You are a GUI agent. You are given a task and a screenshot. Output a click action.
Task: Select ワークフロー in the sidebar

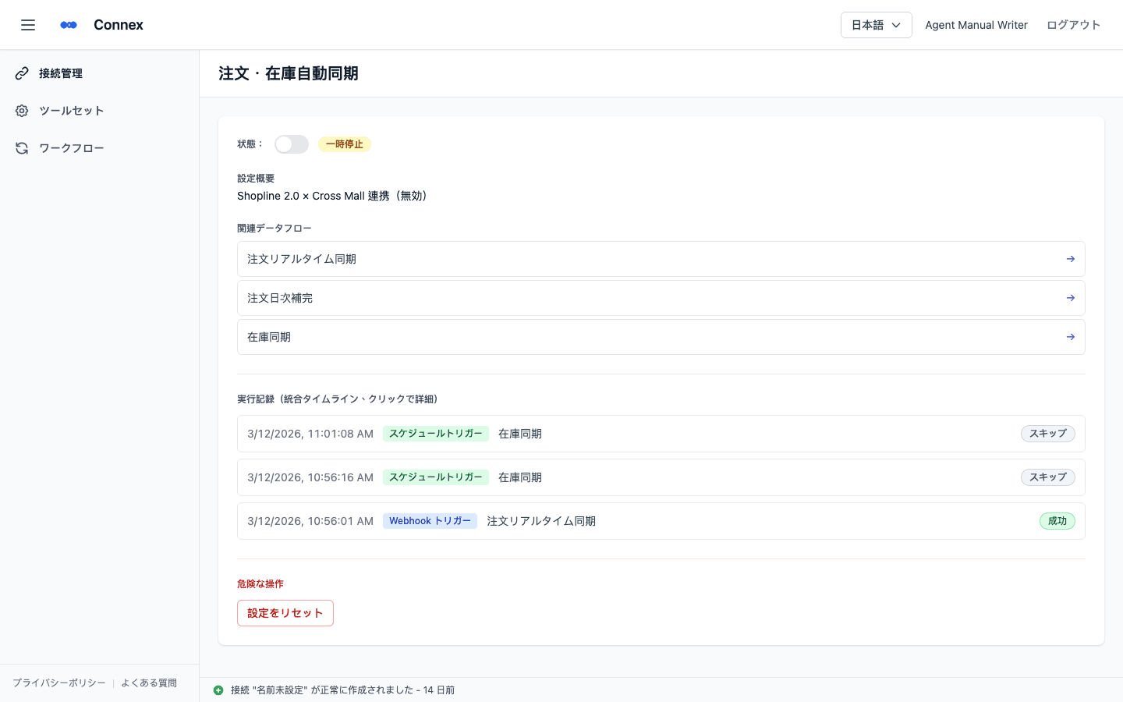[100, 148]
